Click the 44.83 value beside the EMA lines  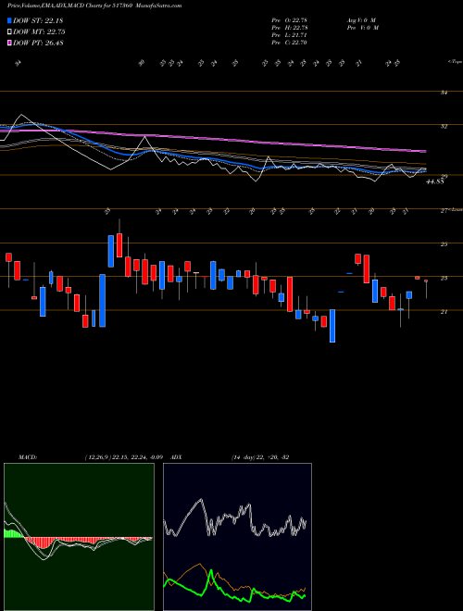[435, 181]
